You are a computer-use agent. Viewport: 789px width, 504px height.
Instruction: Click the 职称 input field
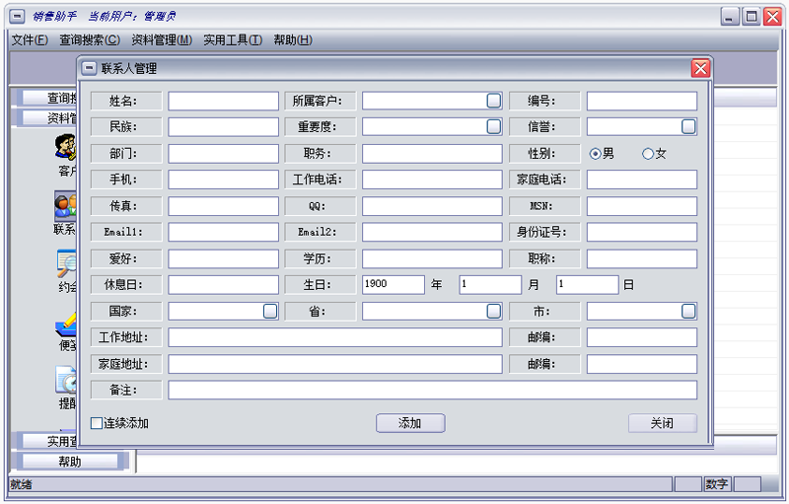point(642,258)
